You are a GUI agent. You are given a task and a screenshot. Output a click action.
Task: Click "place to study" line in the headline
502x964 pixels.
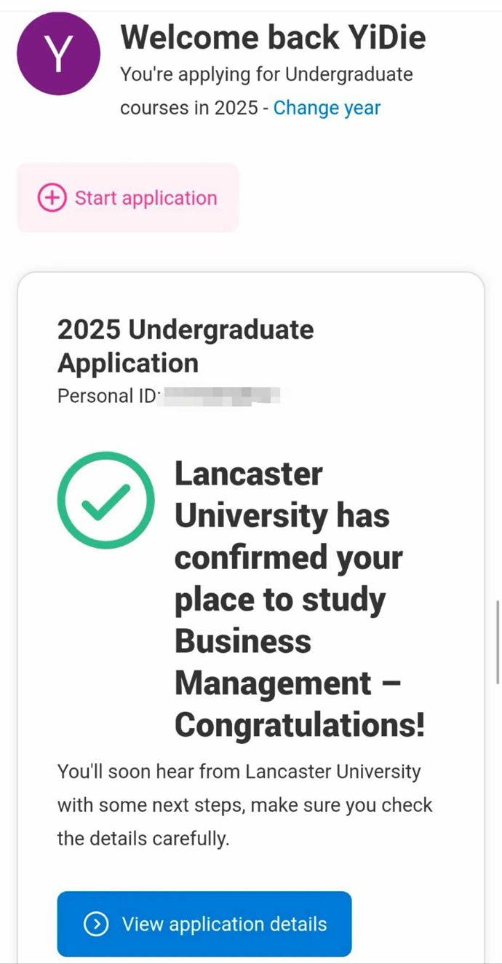pyautogui.click(x=280, y=600)
